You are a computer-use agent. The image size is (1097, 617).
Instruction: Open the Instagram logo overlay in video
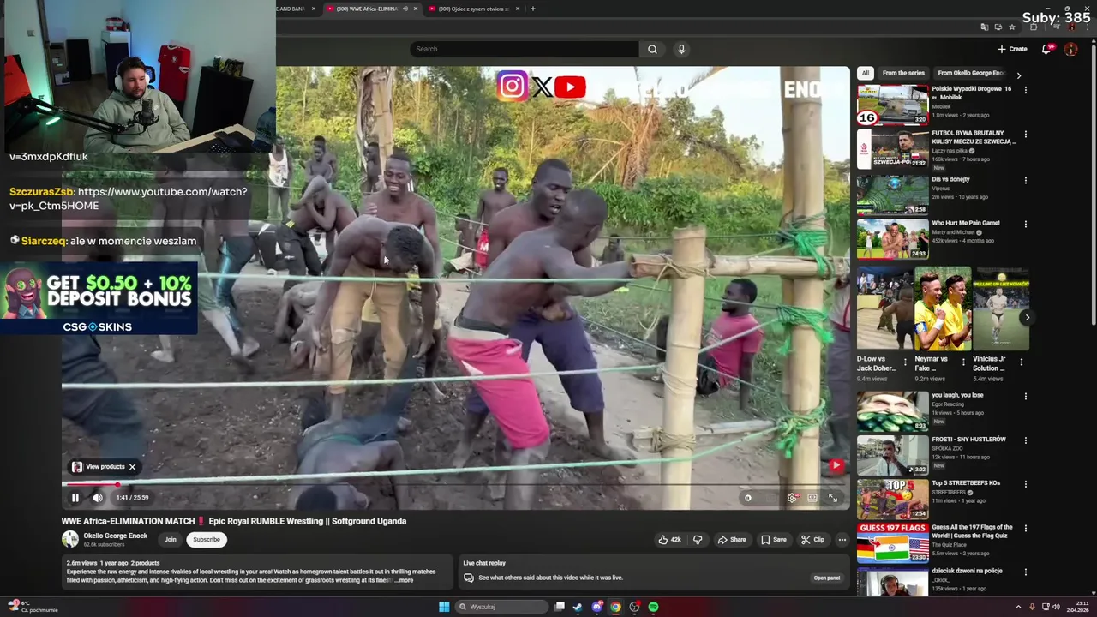(x=512, y=86)
